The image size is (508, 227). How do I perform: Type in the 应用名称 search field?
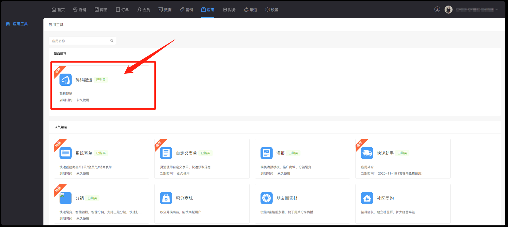(80, 41)
